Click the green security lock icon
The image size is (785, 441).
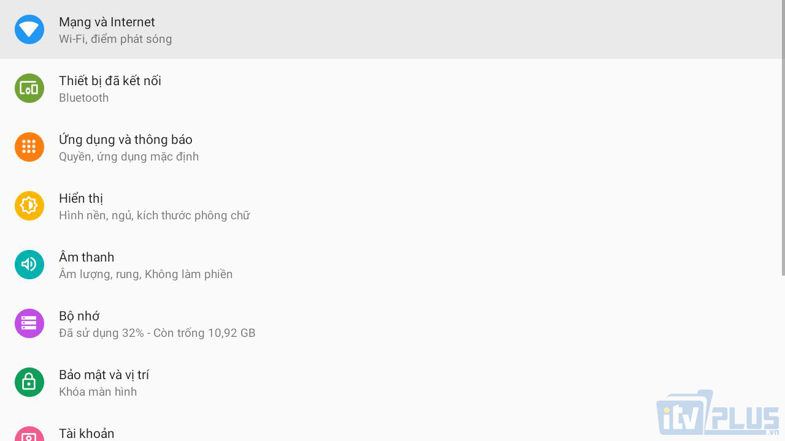[29, 382]
